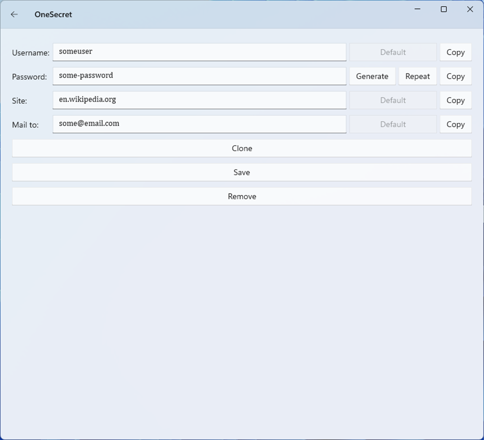Select the Password input field
This screenshot has height=440, width=484.
coord(199,76)
